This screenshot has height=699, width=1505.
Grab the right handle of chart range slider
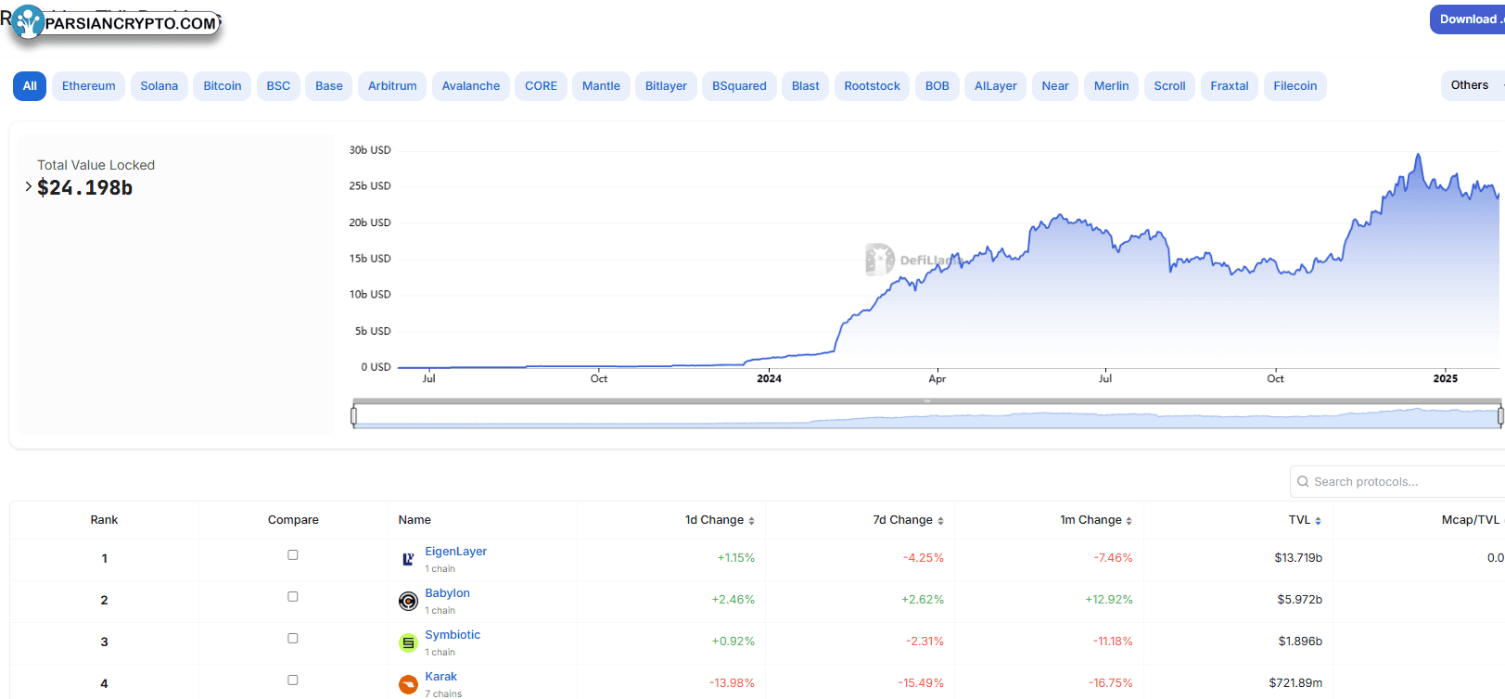tap(1500, 417)
